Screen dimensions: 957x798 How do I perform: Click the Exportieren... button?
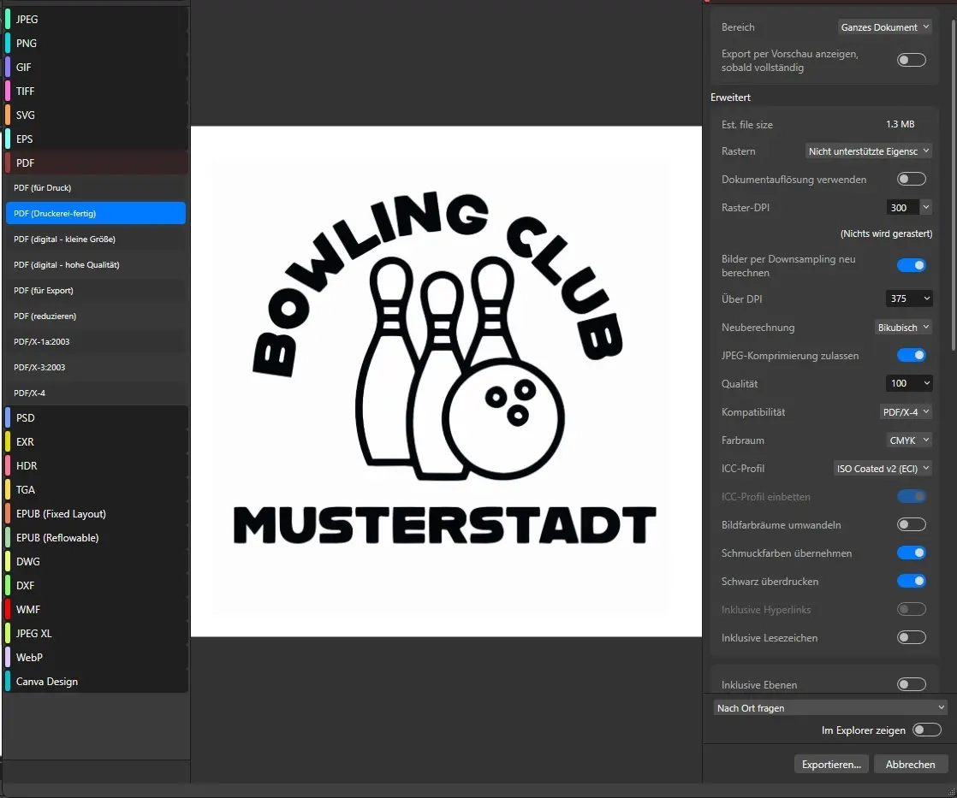pyautogui.click(x=831, y=765)
